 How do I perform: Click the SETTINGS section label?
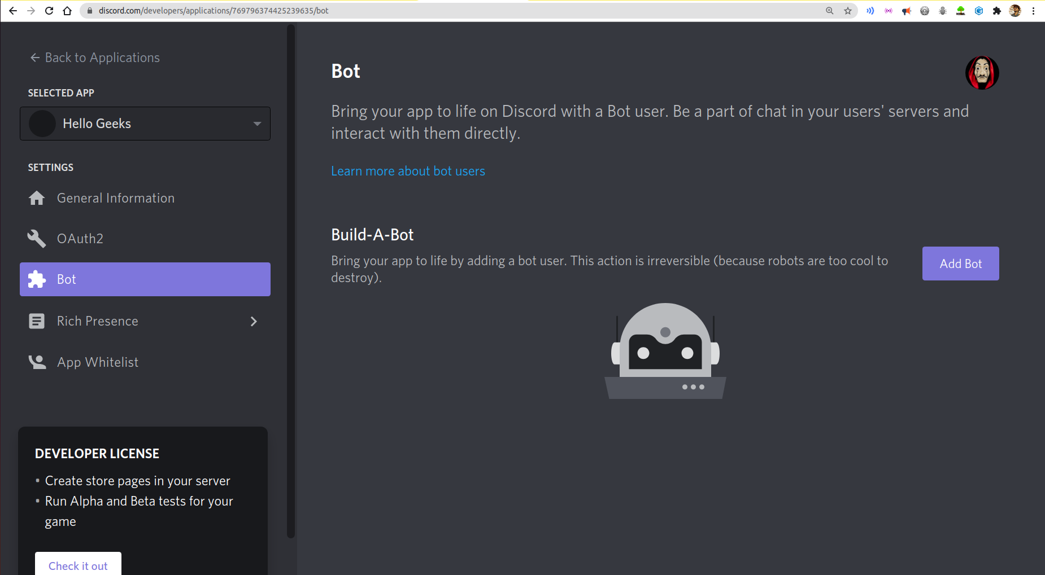[51, 168]
